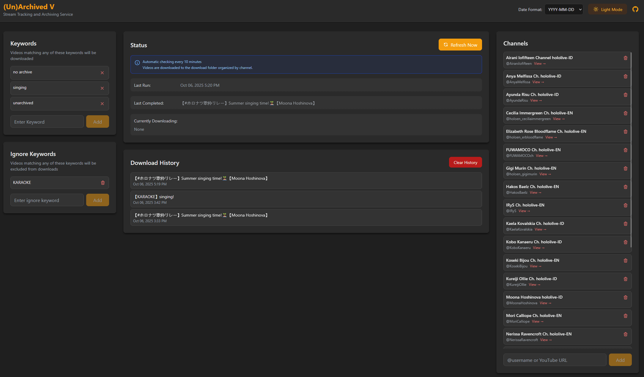
Task: Remove the 'singing' keyword
Action: click(x=102, y=88)
